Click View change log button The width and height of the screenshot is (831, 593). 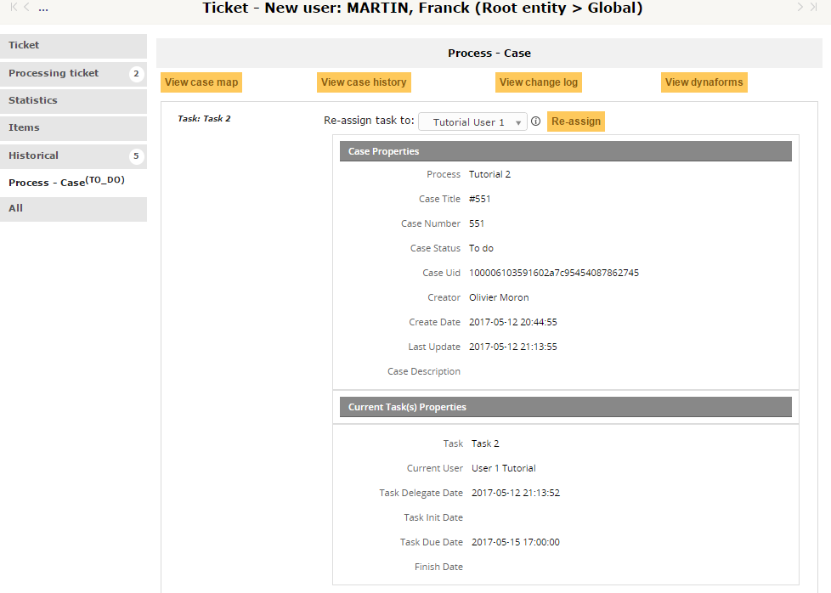[539, 82]
